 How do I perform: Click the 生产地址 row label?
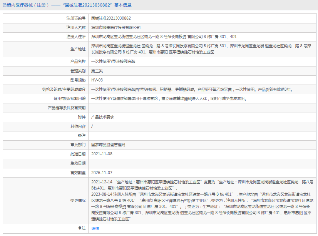pyautogui.click(x=78, y=49)
